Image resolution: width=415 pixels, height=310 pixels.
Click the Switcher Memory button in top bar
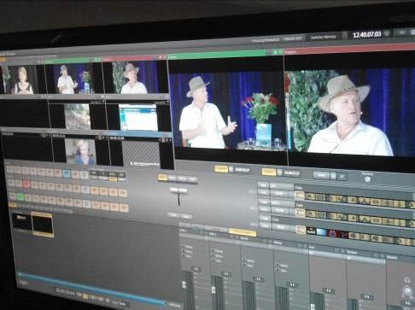tap(323, 37)
